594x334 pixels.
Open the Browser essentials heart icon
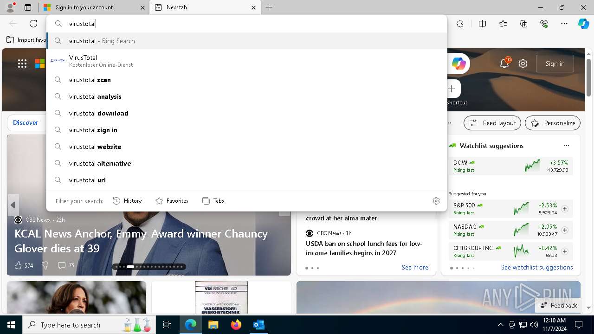coord(544,24)
